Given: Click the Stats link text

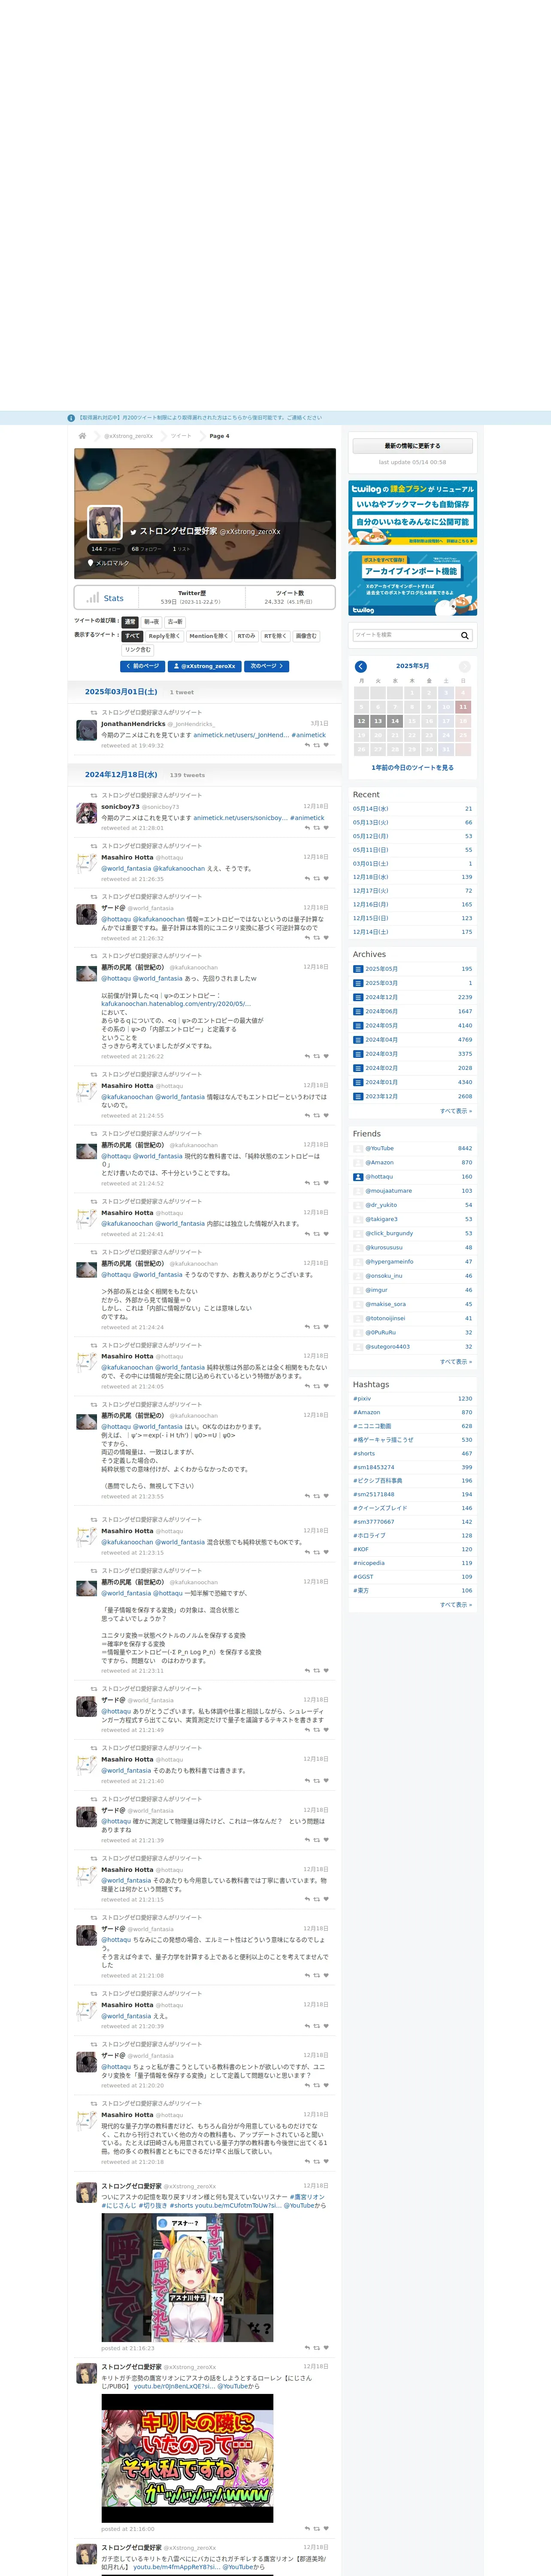Looking at the screenshot, I should pyautogui.click(x=114, y=598).
